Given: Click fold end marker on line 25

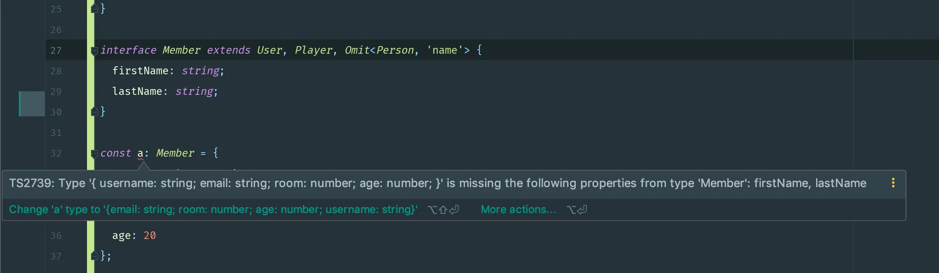Looking at the screenshot, I should [94, 9].
